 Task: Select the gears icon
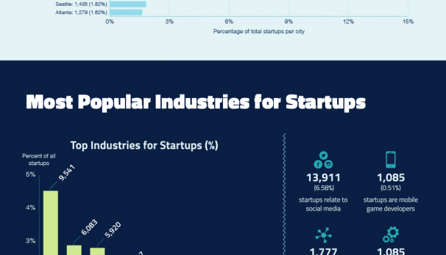[x=391, y=235]
